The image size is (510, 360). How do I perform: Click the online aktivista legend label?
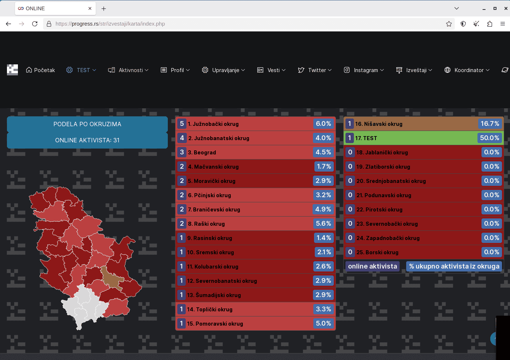click(373, 266)
